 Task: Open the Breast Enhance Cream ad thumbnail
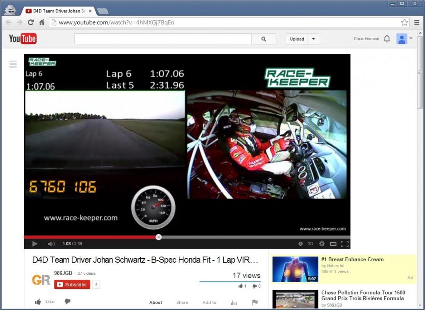tap(295, 269)
